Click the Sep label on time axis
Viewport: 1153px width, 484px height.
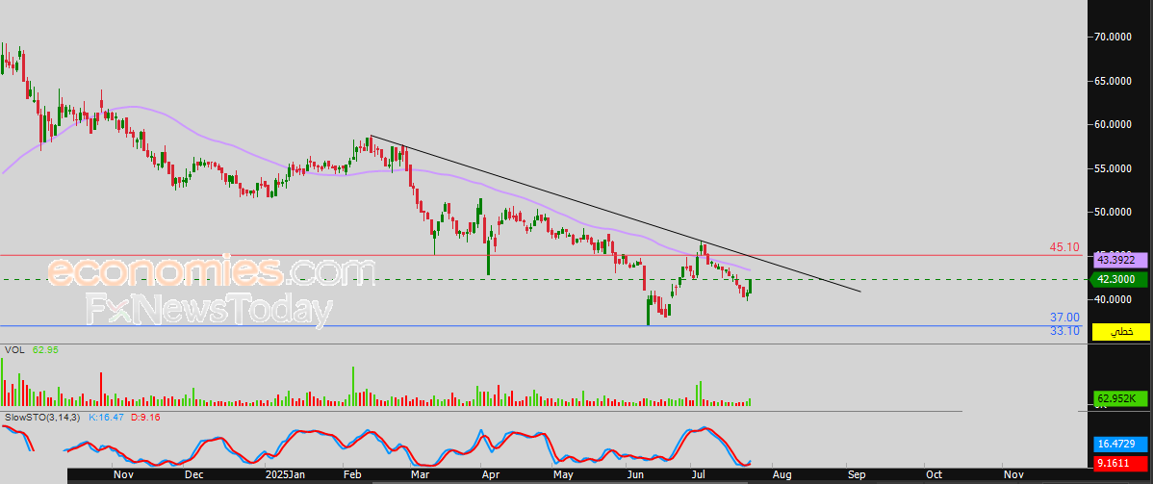(x=858, y=476)
